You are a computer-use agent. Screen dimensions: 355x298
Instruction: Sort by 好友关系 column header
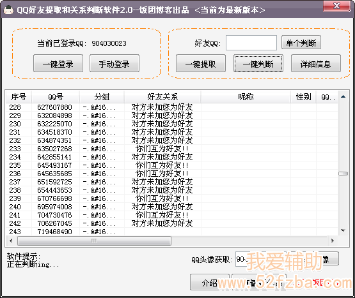tap(162, 97)
